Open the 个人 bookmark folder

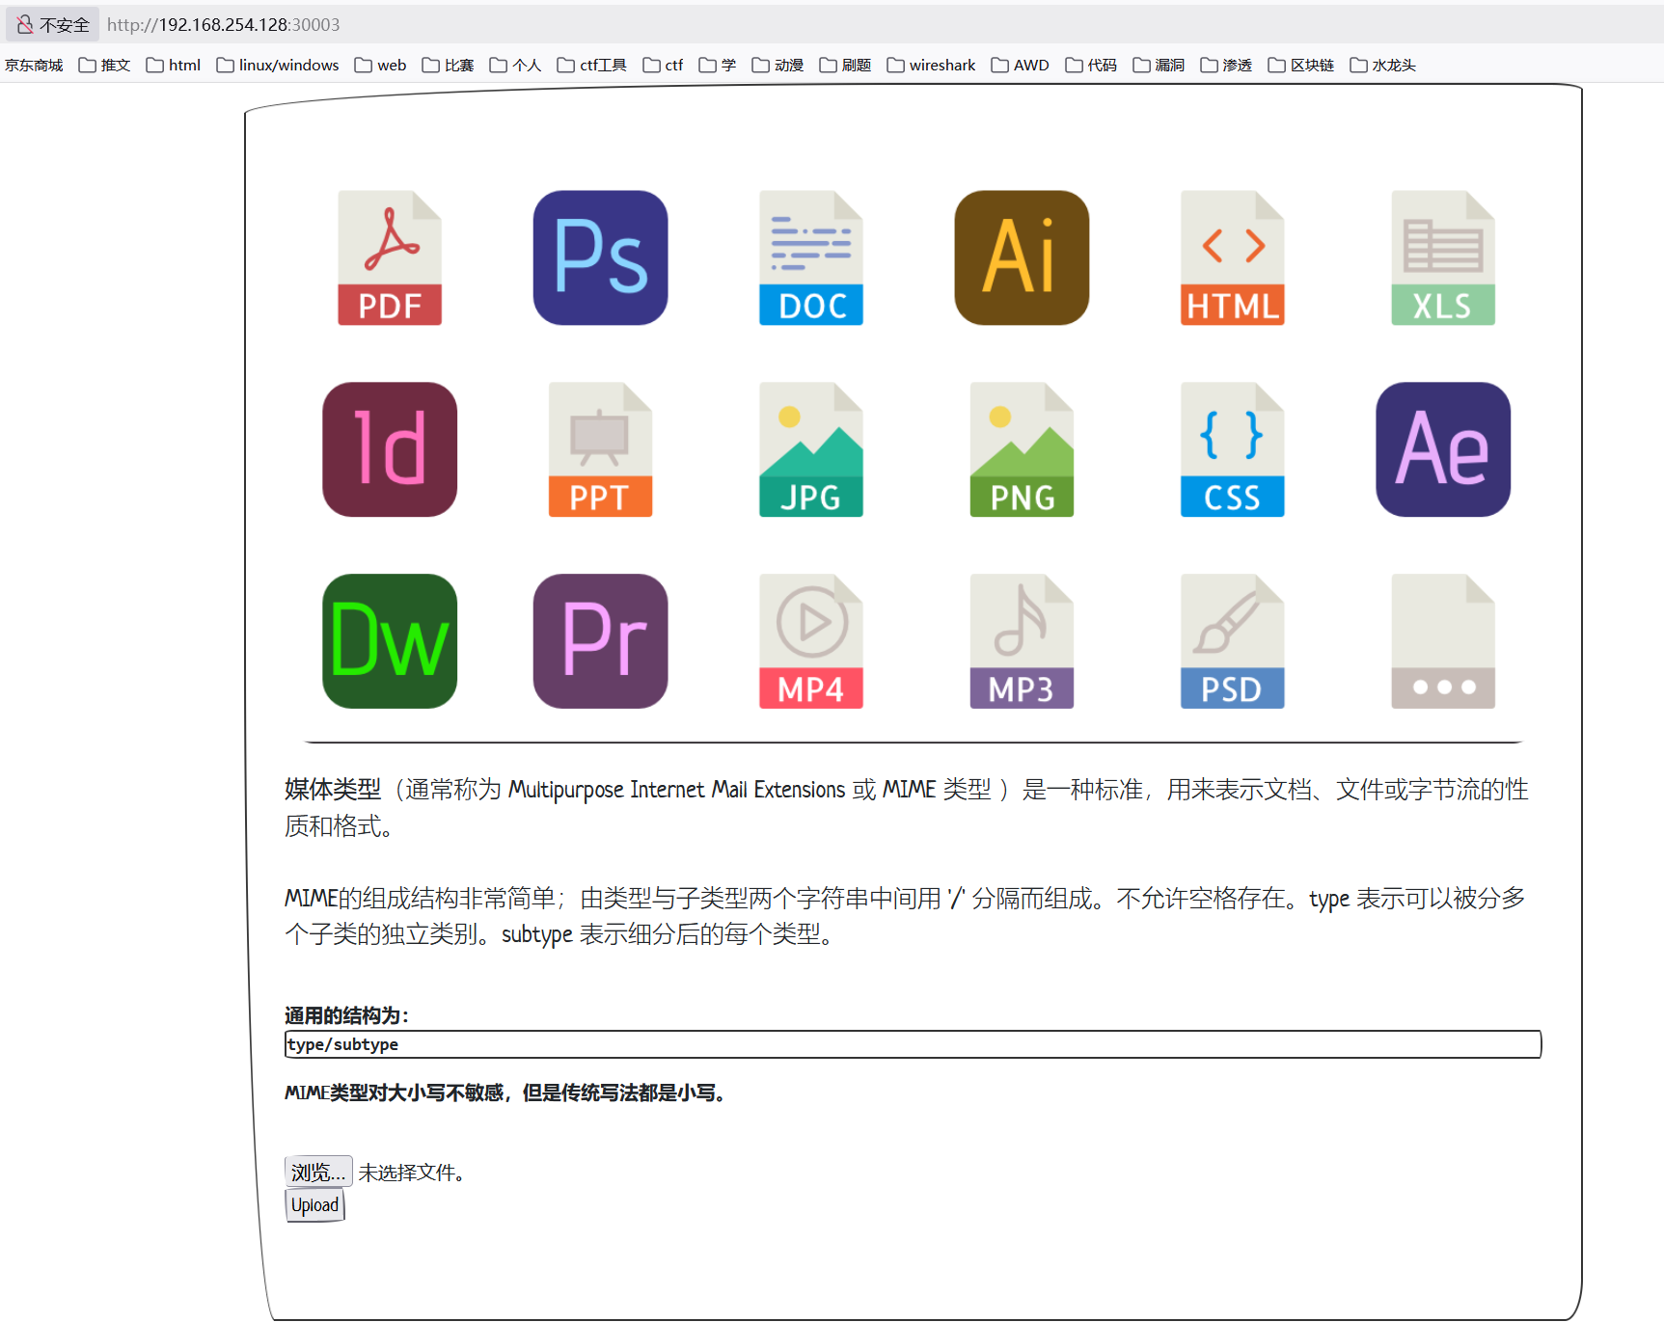point(515,65)
